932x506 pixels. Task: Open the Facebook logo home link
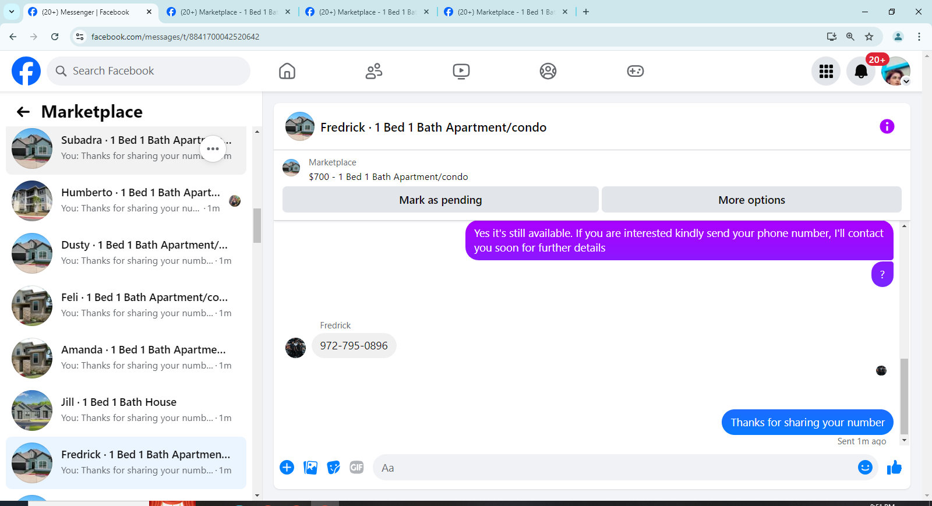(x=26, y=71)
